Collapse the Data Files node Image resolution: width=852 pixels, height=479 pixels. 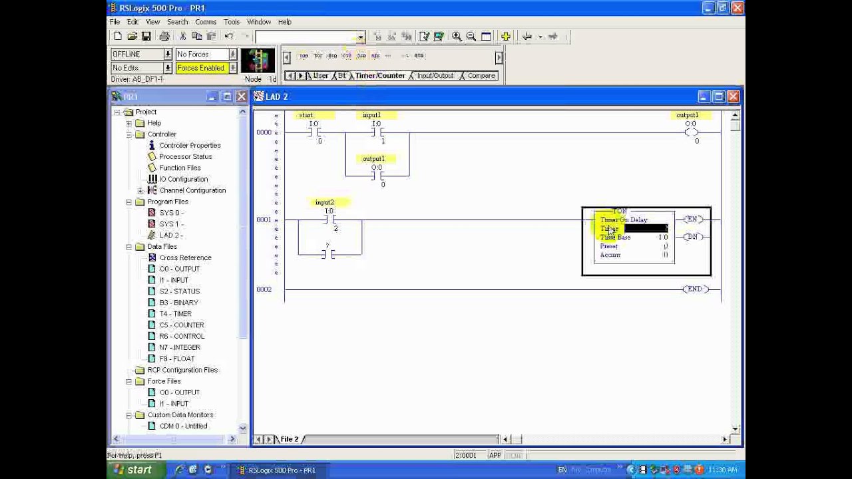tap(129, 246)
